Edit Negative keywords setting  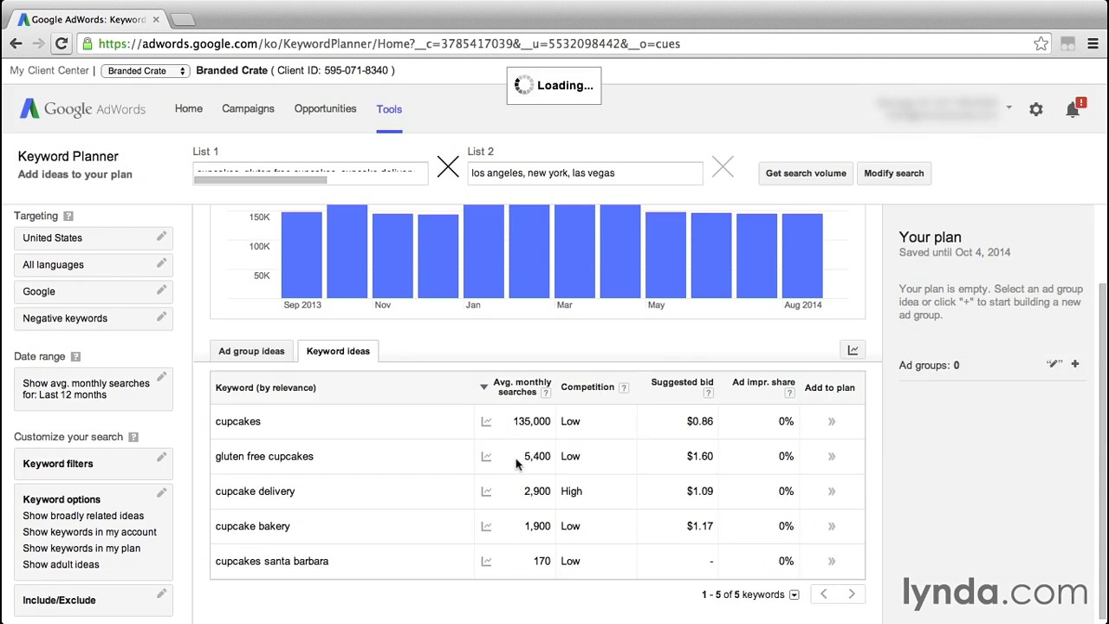coord(161,317)
